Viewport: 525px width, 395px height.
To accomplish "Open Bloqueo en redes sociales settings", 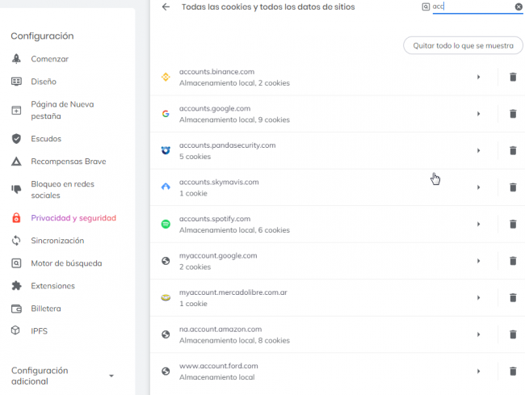I will [x=63, y=190].
